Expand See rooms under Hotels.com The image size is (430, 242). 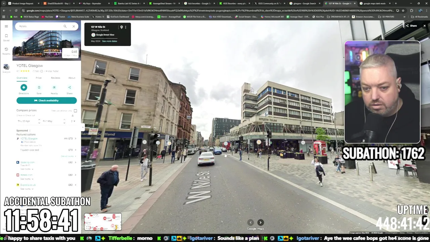coord(27,179)
